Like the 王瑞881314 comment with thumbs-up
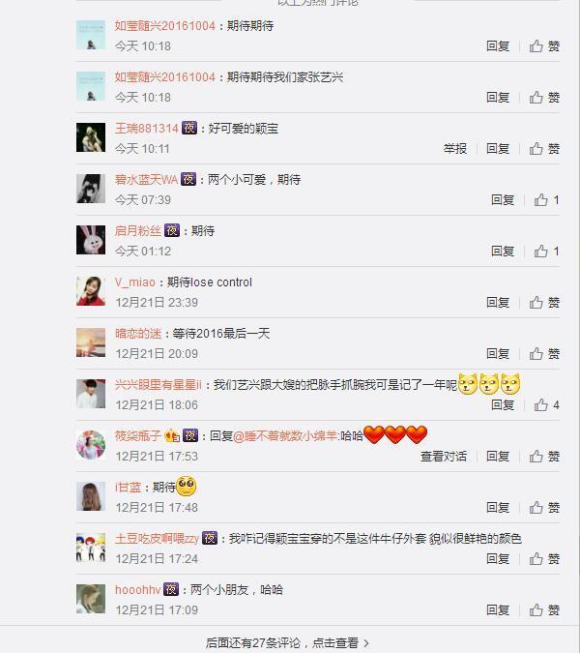 click(x=544, y=149)
